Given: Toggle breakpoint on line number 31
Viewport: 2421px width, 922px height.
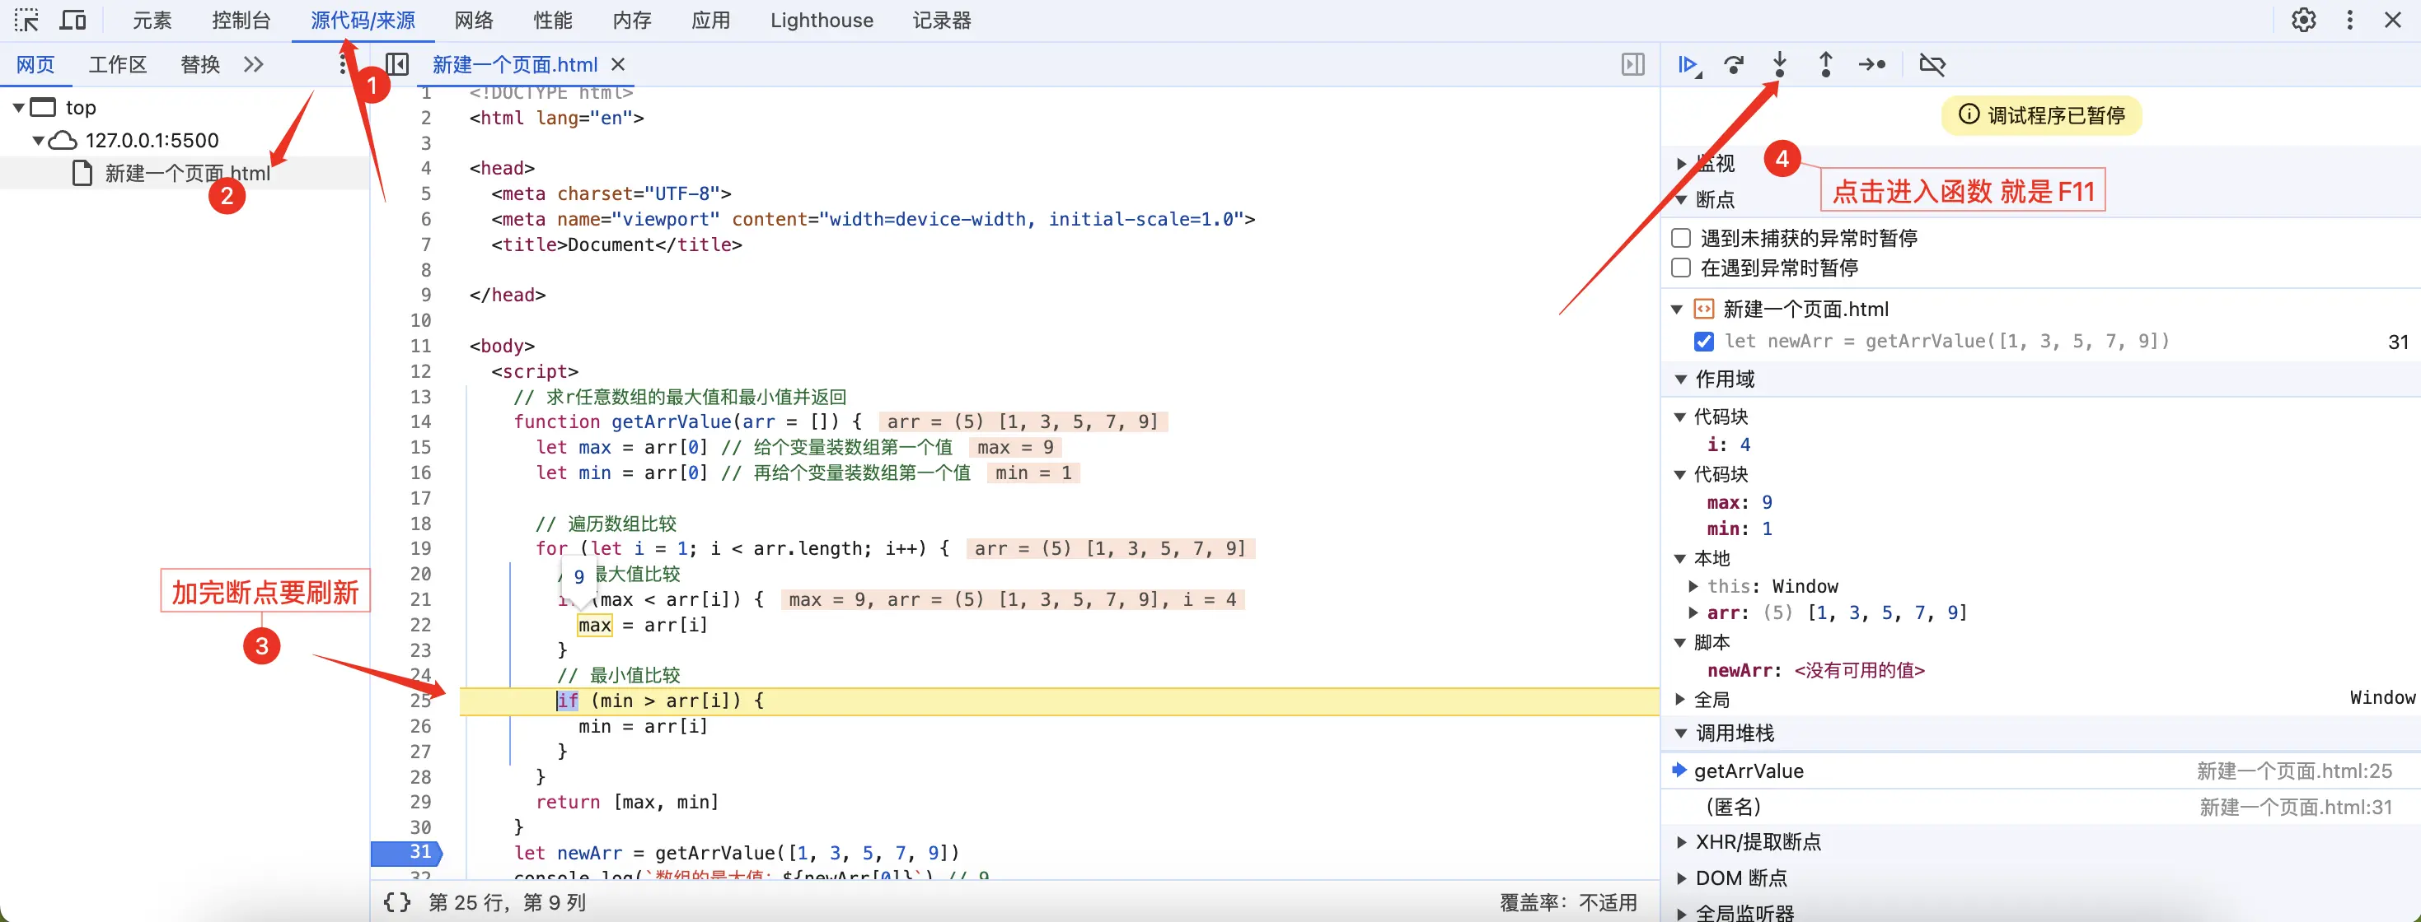Looking at the screenshot, I should [x=420, y=851].
